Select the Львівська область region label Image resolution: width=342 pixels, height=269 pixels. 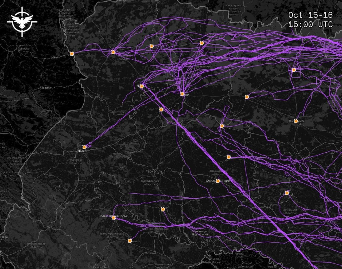(76, 162)
